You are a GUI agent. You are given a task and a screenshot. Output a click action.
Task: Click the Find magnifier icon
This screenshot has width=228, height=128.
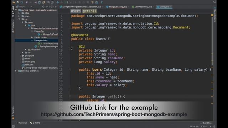click(x=48, y=2)
